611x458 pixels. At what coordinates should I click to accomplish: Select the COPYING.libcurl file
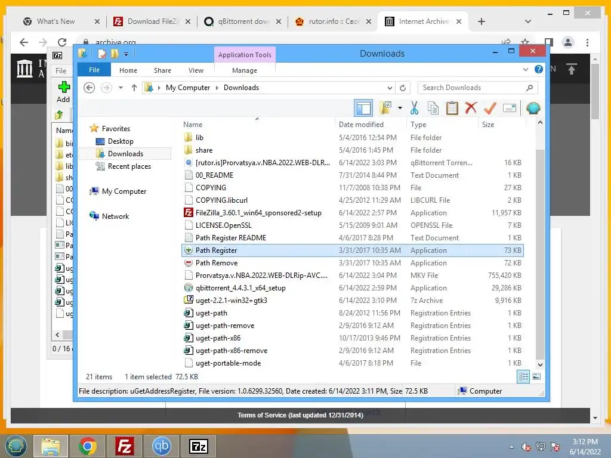click(353, 200)
